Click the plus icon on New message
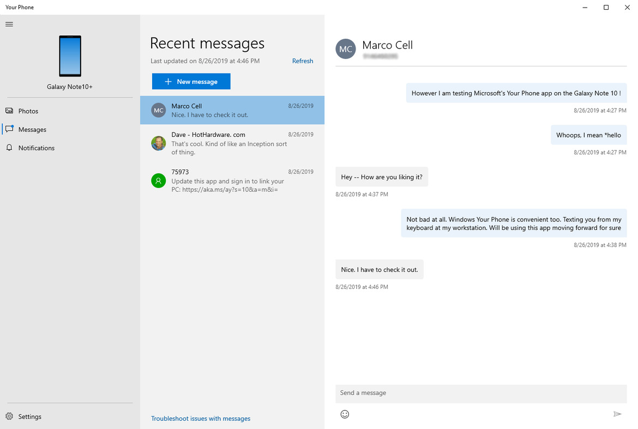Viewport: 638px width, 429px height. click(168, 82)
